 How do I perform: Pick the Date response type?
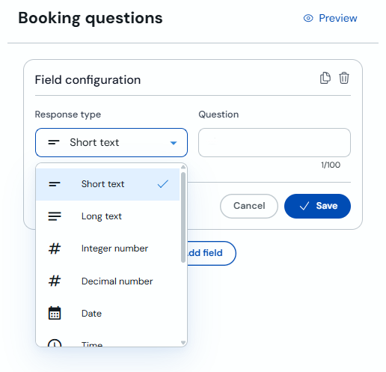pos(108,314)
